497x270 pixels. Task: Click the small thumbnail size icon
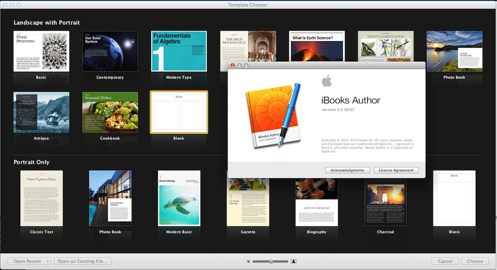coord(248,261)
